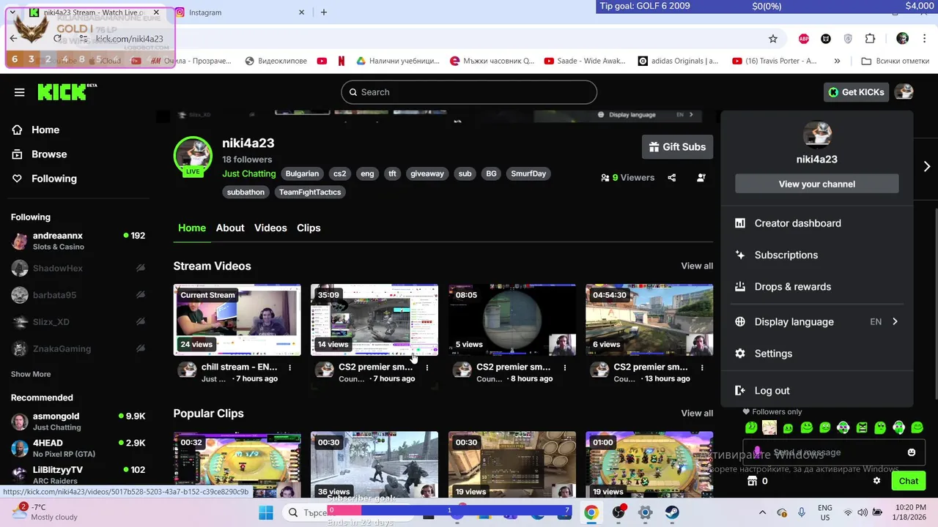Viewport: 938px width, 527px height.
Task: Open chat settings gear icon
Action: pyautogui.click(x=876, y=481)
